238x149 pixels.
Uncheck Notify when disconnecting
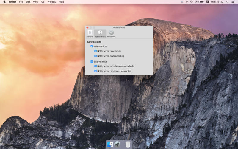pos(95,56)
